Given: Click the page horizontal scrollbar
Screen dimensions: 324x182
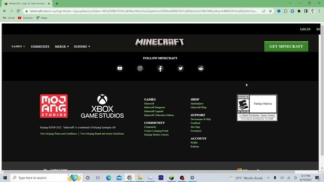Looking at the screenshot, I should (x=149, y=172).
